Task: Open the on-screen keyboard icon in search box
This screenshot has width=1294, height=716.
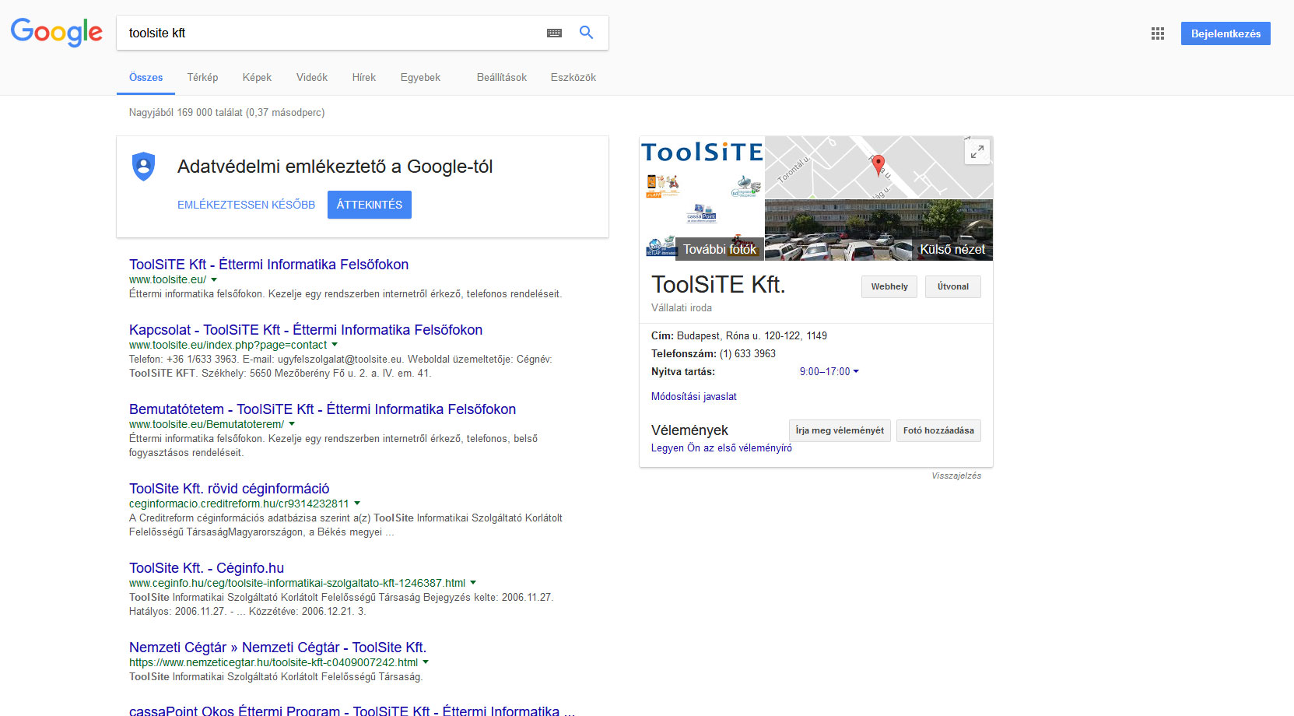Action: point(554,33)
